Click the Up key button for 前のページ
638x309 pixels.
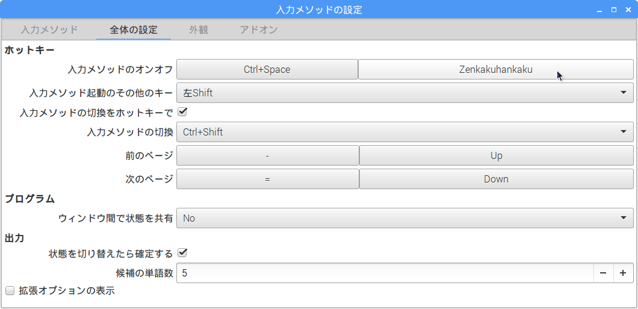tap(496, 155)
